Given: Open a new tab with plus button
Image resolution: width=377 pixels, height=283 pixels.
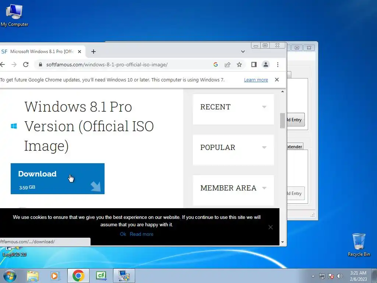Looking at the screenshot, I should pos(94,52).
